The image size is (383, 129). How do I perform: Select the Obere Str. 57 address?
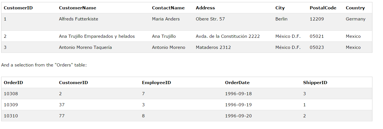(210, 19)
